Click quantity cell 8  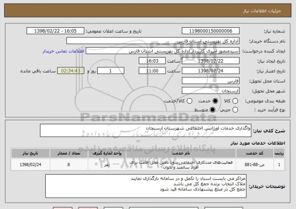(69, 165)
